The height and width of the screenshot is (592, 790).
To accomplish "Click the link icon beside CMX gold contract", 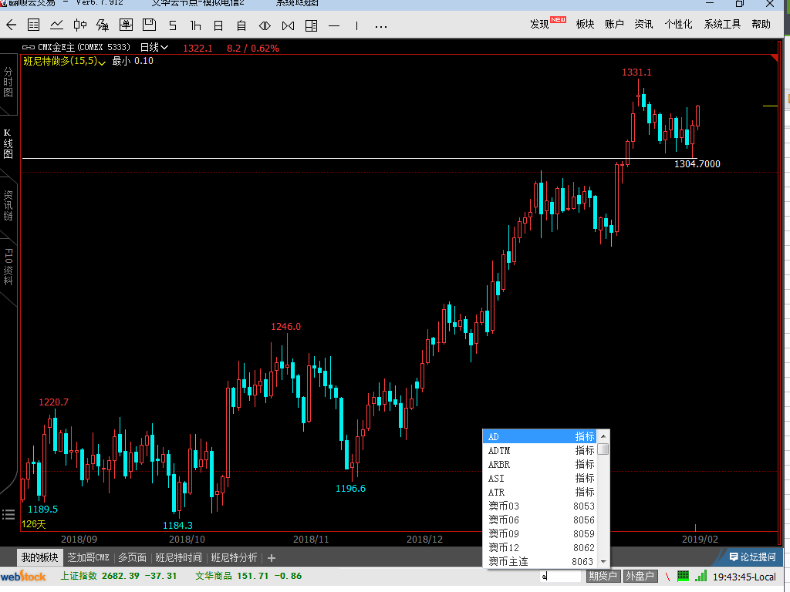I will click(x=29, y=47).
